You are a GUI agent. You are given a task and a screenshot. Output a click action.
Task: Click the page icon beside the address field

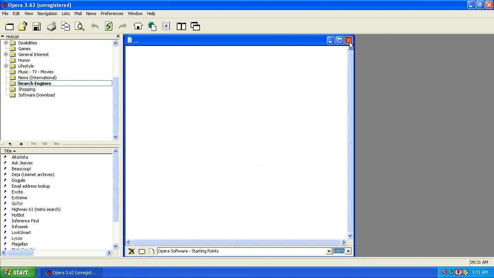pyautogui.click(x=151, y=251)
